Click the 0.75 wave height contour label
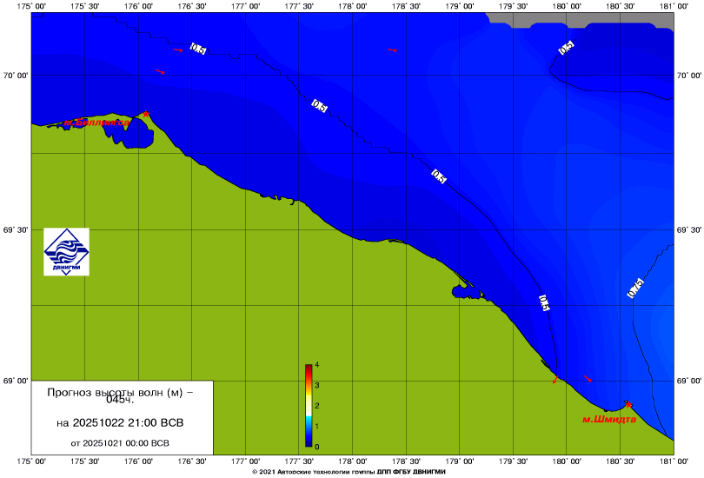This screenshot has width=704, height=478. [634, 289]
